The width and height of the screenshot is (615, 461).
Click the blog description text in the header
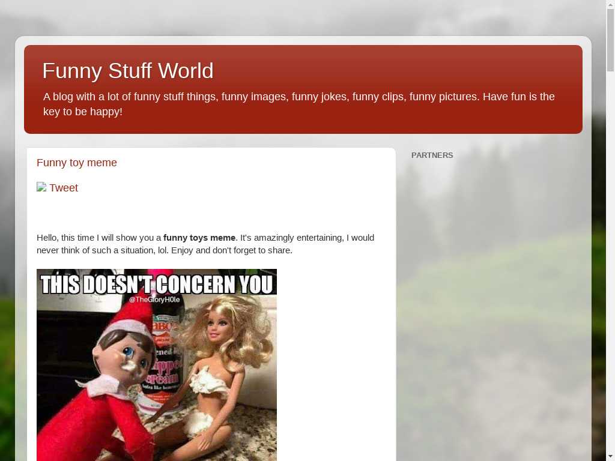point(298,104)
